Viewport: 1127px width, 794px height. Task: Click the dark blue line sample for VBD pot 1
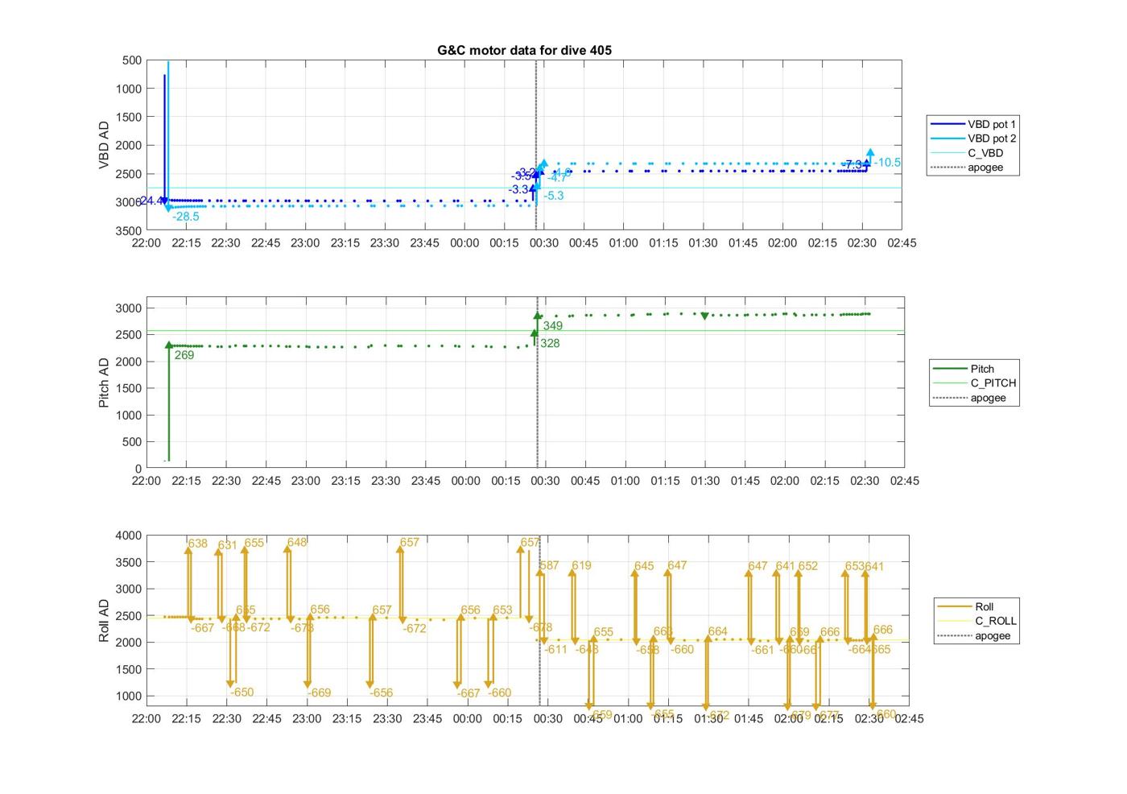(x=947, y=124)
